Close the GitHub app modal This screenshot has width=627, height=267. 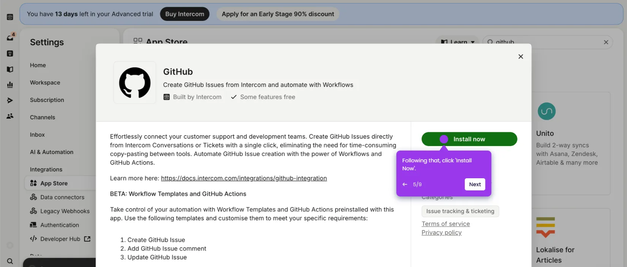[521, 57]
